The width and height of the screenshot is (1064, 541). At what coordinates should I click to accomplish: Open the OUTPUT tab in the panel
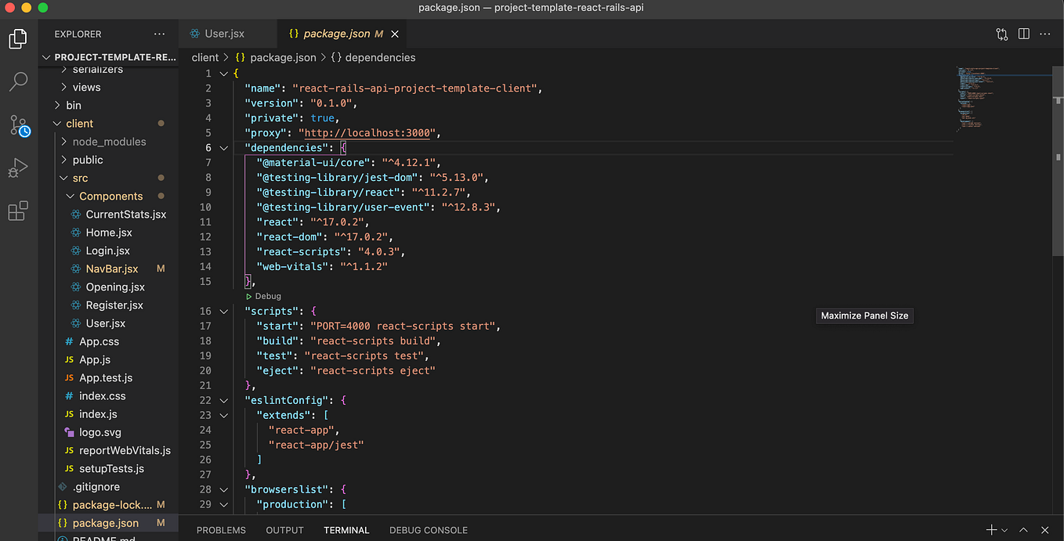tap(284, 530)
